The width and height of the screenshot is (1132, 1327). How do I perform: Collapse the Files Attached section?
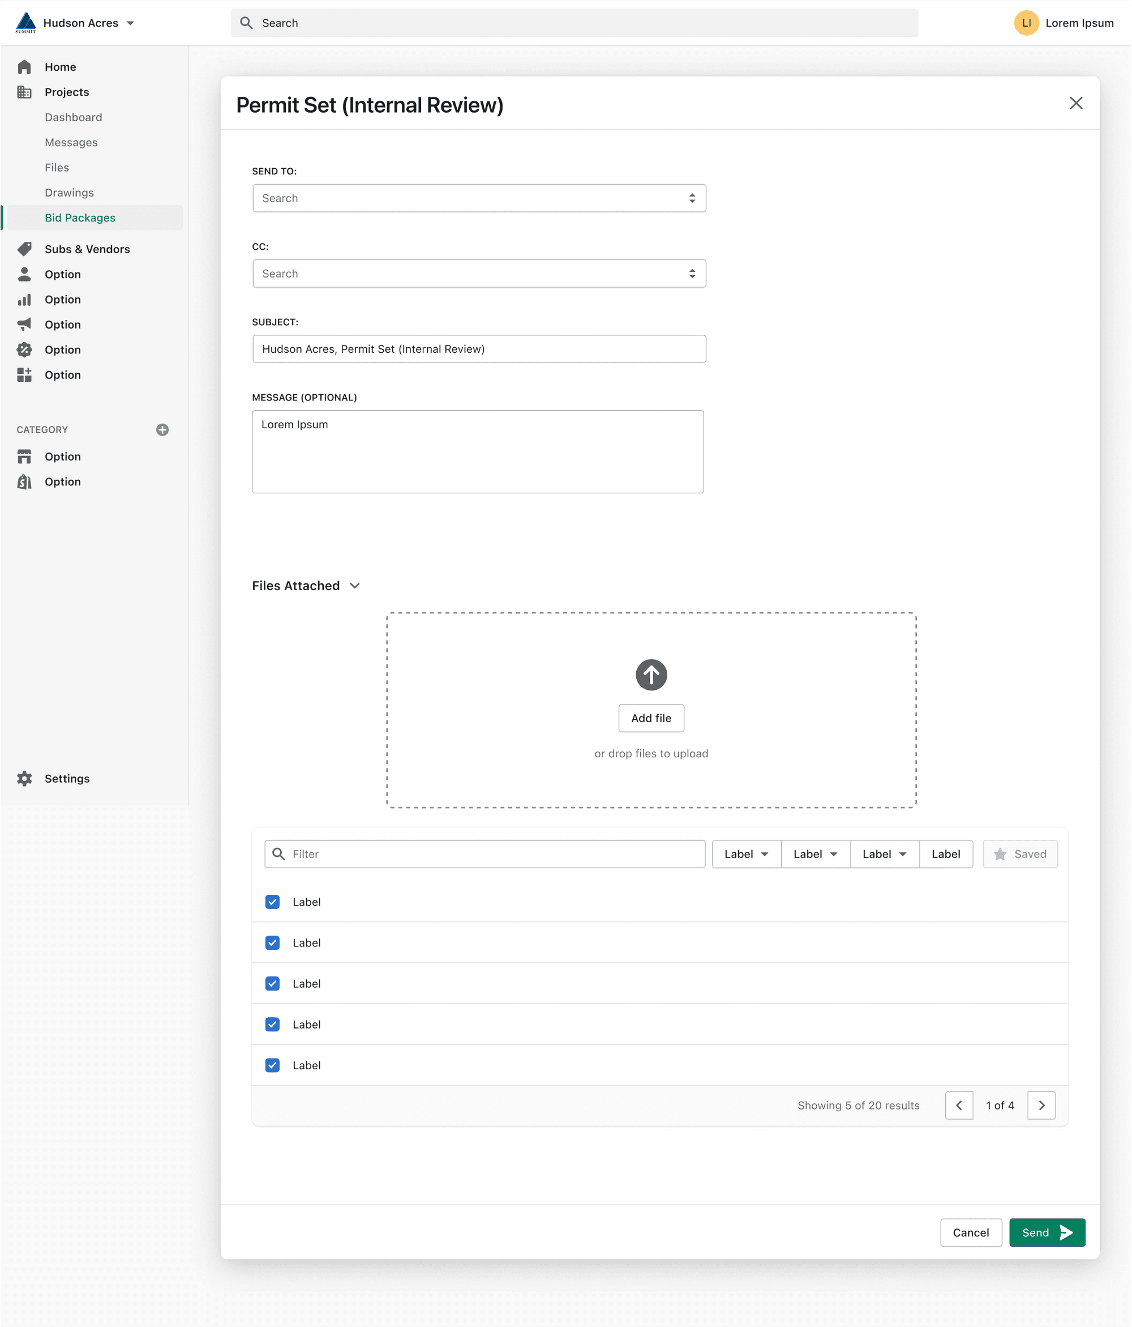[355, 586]
